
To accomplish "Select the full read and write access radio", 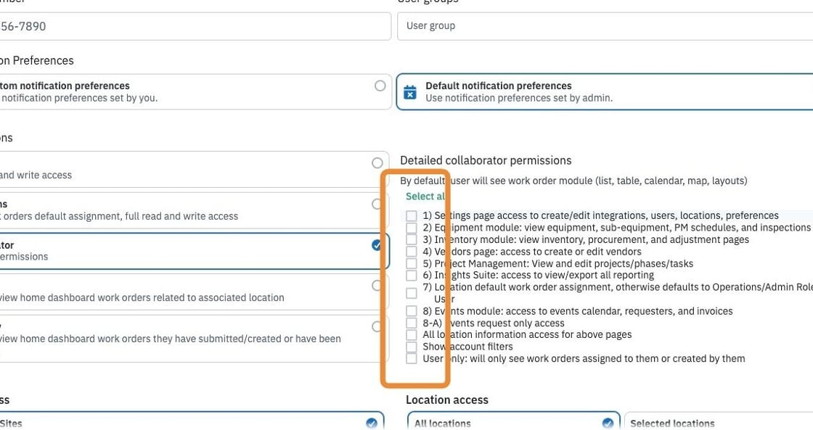I will point(377,162).
